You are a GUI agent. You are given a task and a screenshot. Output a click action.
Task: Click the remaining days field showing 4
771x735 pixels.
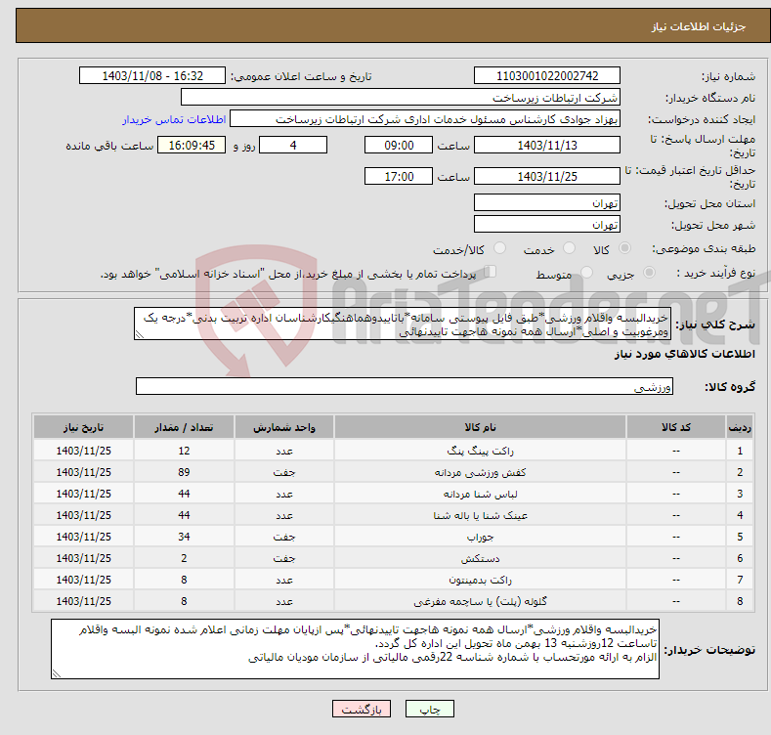pos(293,145)
